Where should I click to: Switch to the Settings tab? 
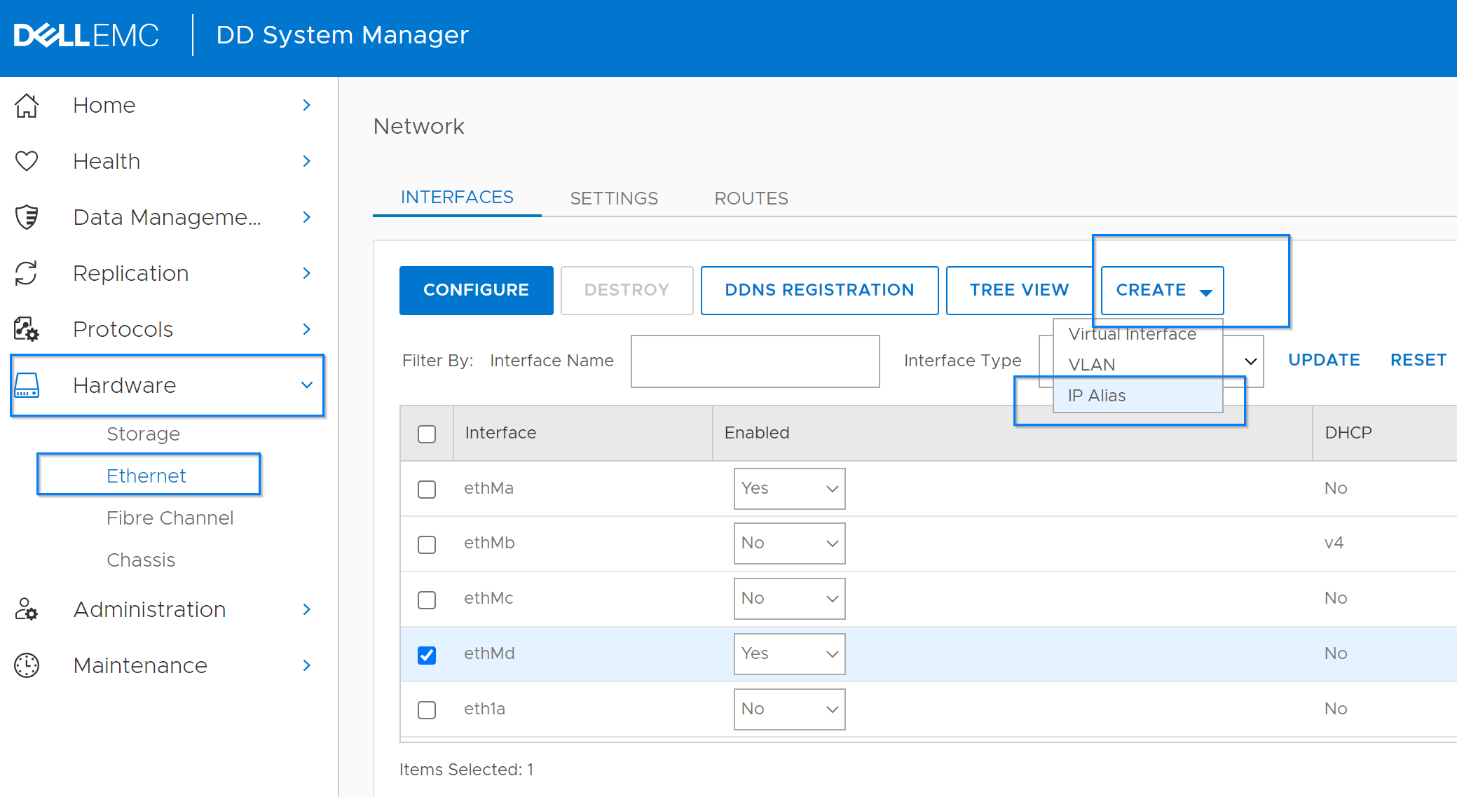click(614, 198)
